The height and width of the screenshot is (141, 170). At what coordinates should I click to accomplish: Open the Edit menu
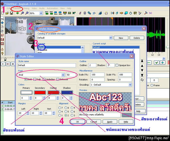point(8,8)
